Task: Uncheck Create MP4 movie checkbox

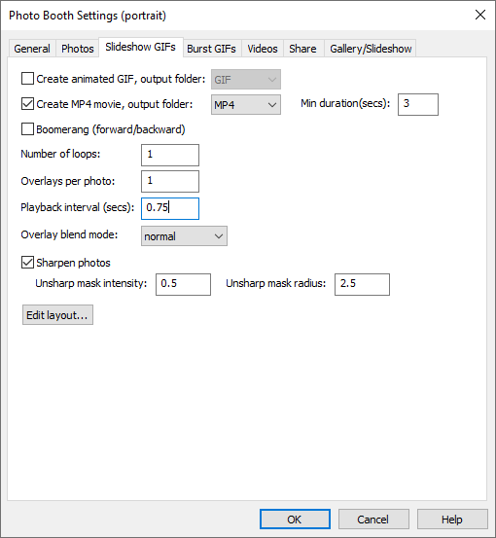Action: [x=27, y=104]
